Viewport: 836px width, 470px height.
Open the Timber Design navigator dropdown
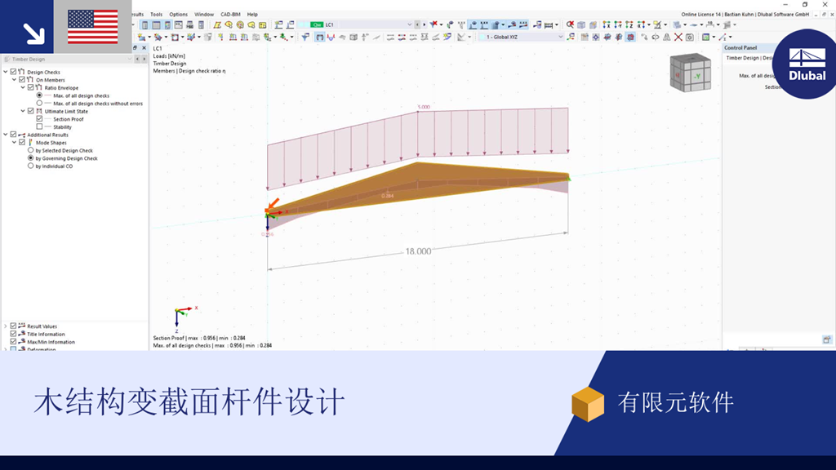point(130,59)
